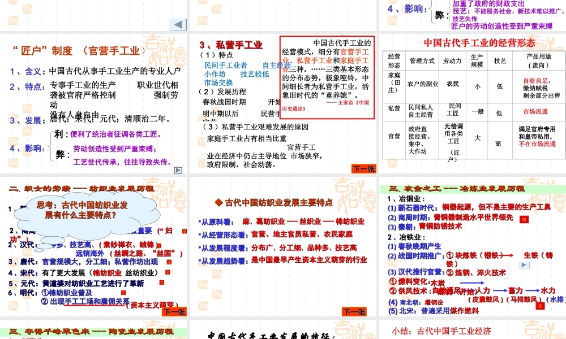Click the table header 产品用途（流向）

539,60
